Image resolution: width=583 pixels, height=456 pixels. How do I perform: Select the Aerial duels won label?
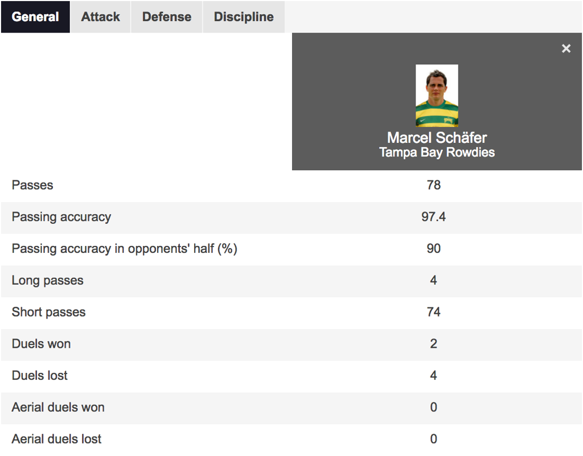click(x=58, y=407)
